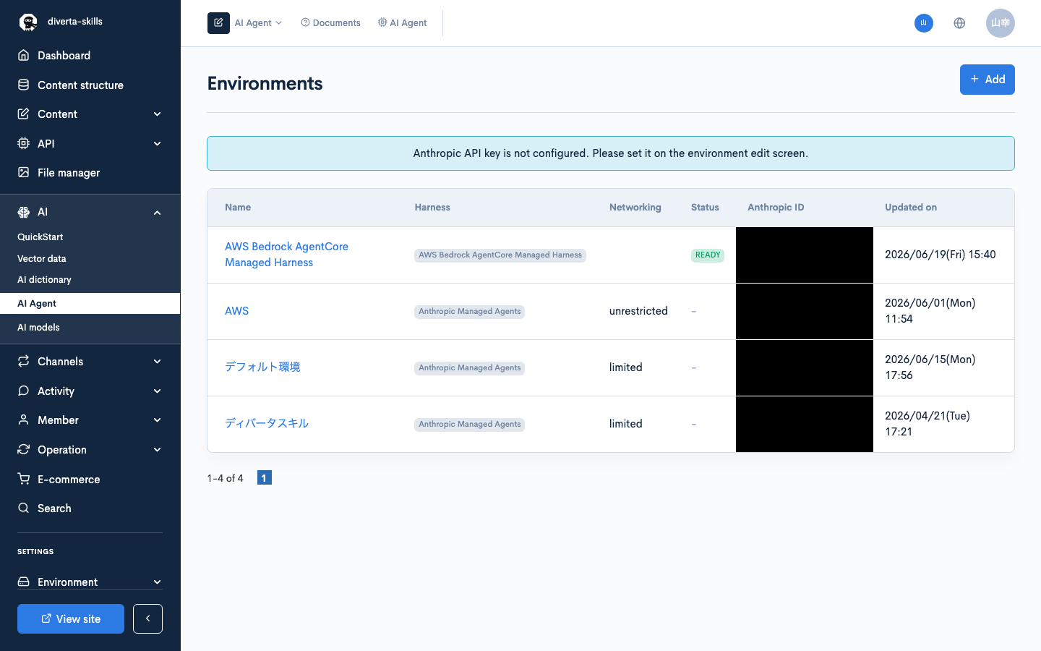Collapse the AI section chevron
The height and width of the screenshot is (651, 1041).
158,212
